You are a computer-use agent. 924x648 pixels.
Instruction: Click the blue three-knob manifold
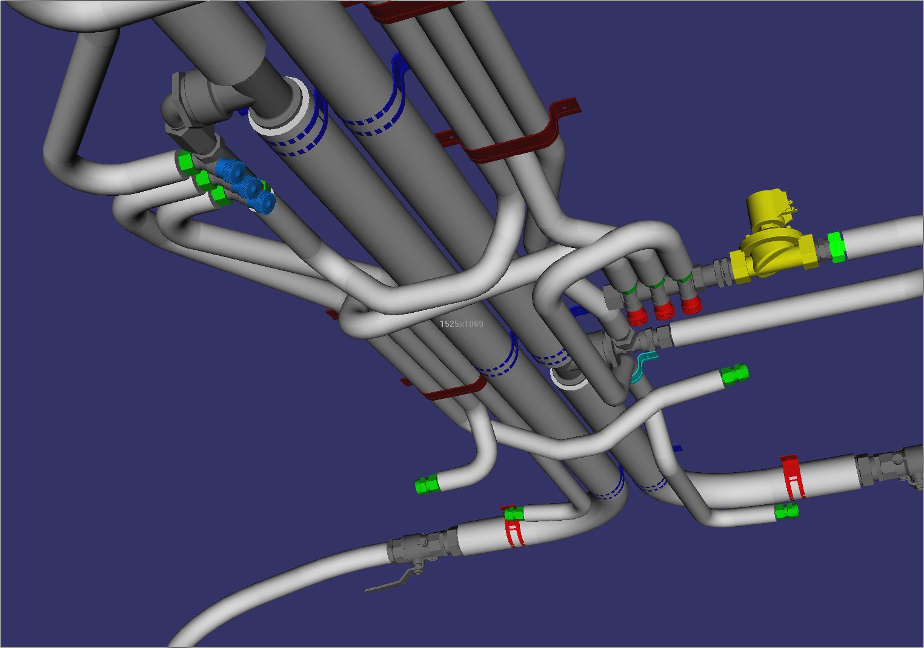[x=245, y=185]
